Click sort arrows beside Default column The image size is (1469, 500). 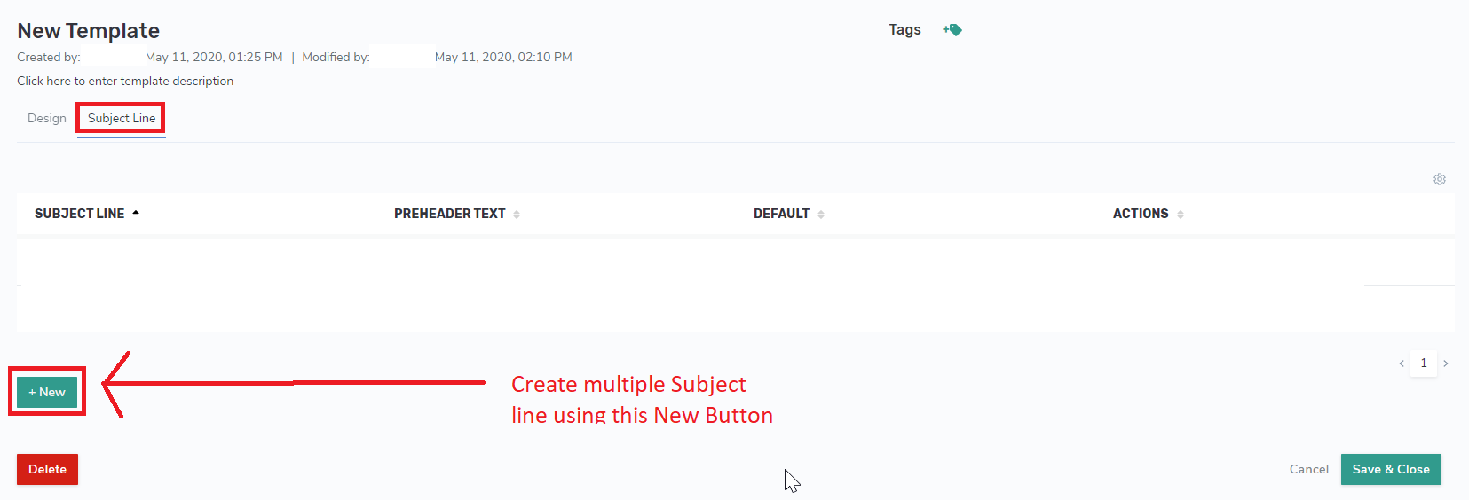pyautogui.click(x=821, y=215)
